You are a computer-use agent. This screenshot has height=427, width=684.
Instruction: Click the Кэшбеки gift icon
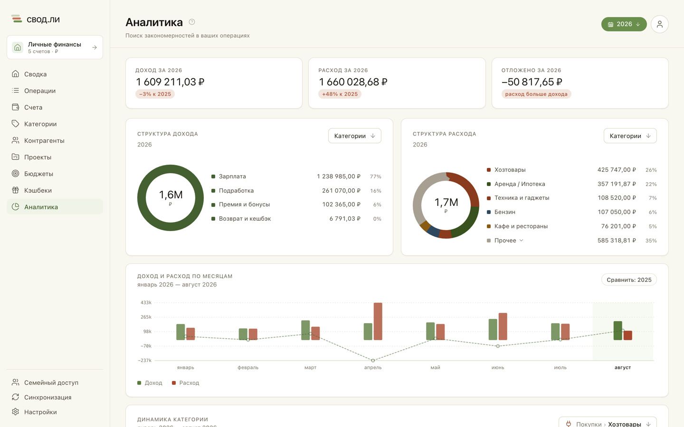(x=16, y=190)
